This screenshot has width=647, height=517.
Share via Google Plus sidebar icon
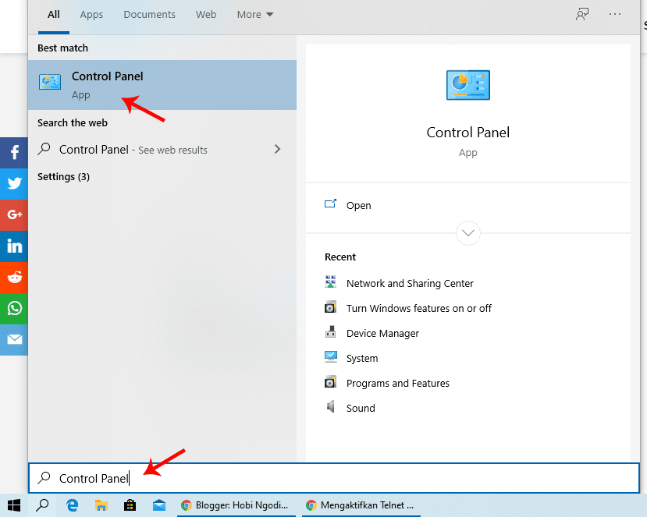14,214
